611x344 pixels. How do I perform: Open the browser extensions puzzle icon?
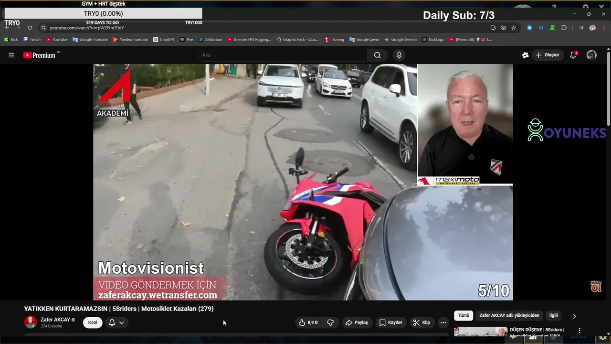[x=564, y=28]
